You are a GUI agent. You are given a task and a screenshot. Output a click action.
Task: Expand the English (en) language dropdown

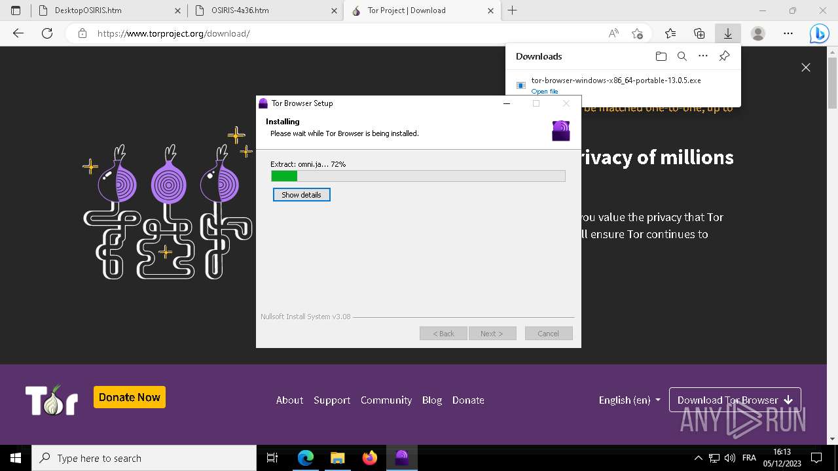pos(629,400)
